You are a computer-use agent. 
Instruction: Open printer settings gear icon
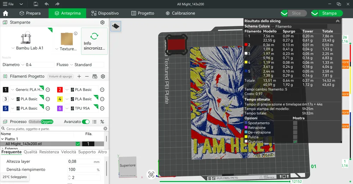pyautogui.click(x=102, y=23)
